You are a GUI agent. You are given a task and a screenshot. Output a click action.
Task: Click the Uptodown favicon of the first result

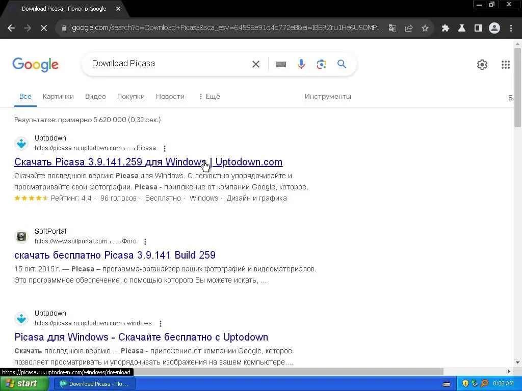[x=21, y=143]
